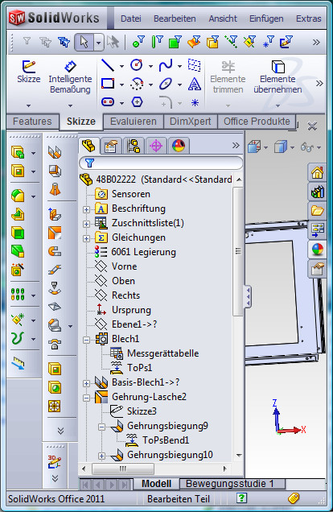Viewport: 333px width, 512px height.
Task: Open the ConfigurationManager tab icon
Action: pyautogui.click(x=134, y=146)
